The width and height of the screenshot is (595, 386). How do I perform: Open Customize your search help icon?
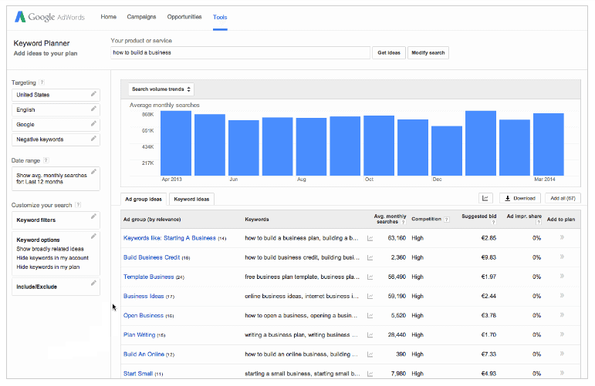pyautogui.click(x=78, y=205)
